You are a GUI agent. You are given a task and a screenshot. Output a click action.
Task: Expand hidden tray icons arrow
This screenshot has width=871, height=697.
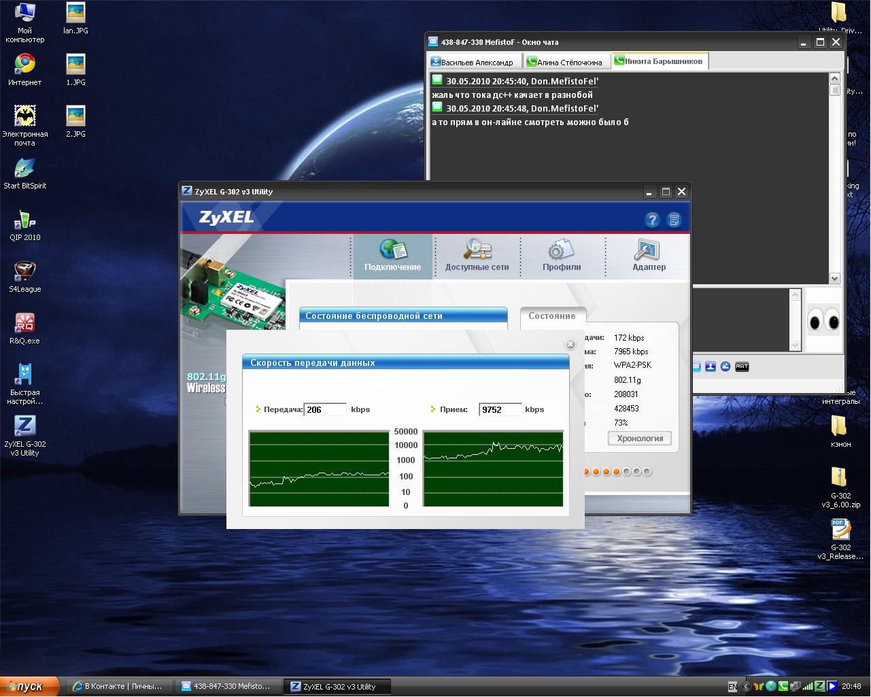747,687
